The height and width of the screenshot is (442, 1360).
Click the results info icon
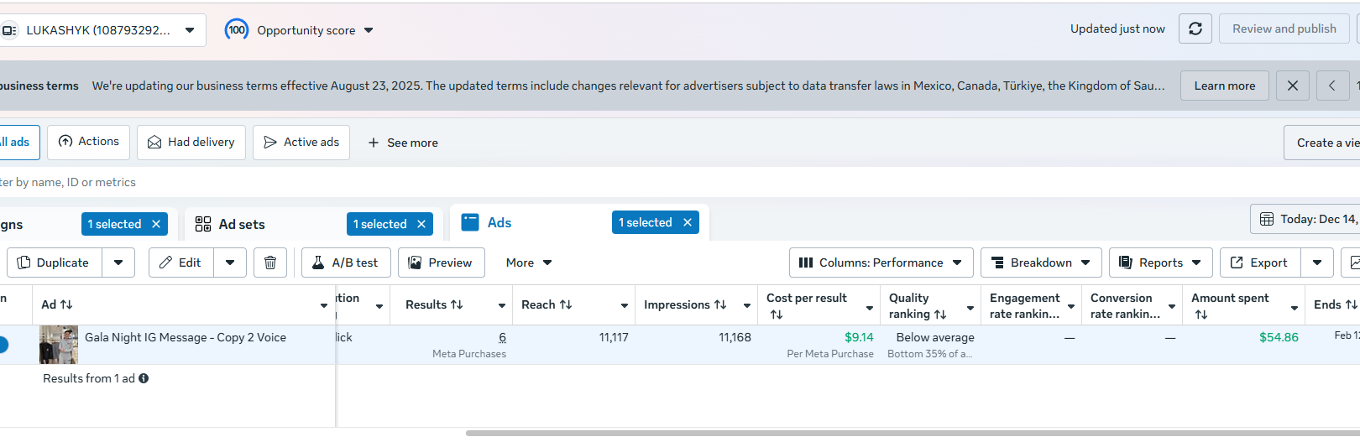point(144,378)
